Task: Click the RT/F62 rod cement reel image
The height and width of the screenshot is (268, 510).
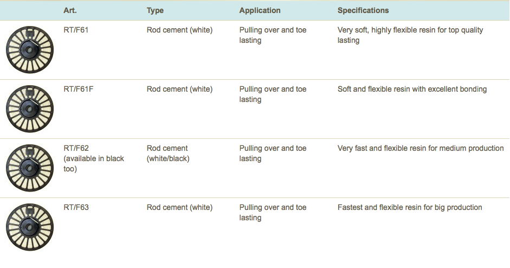Action: (30, 168)
